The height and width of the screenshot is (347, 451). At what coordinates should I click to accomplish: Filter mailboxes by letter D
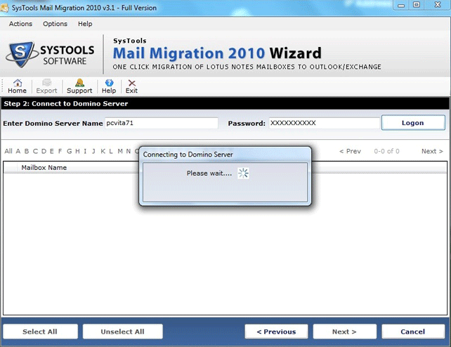[44, 151]
